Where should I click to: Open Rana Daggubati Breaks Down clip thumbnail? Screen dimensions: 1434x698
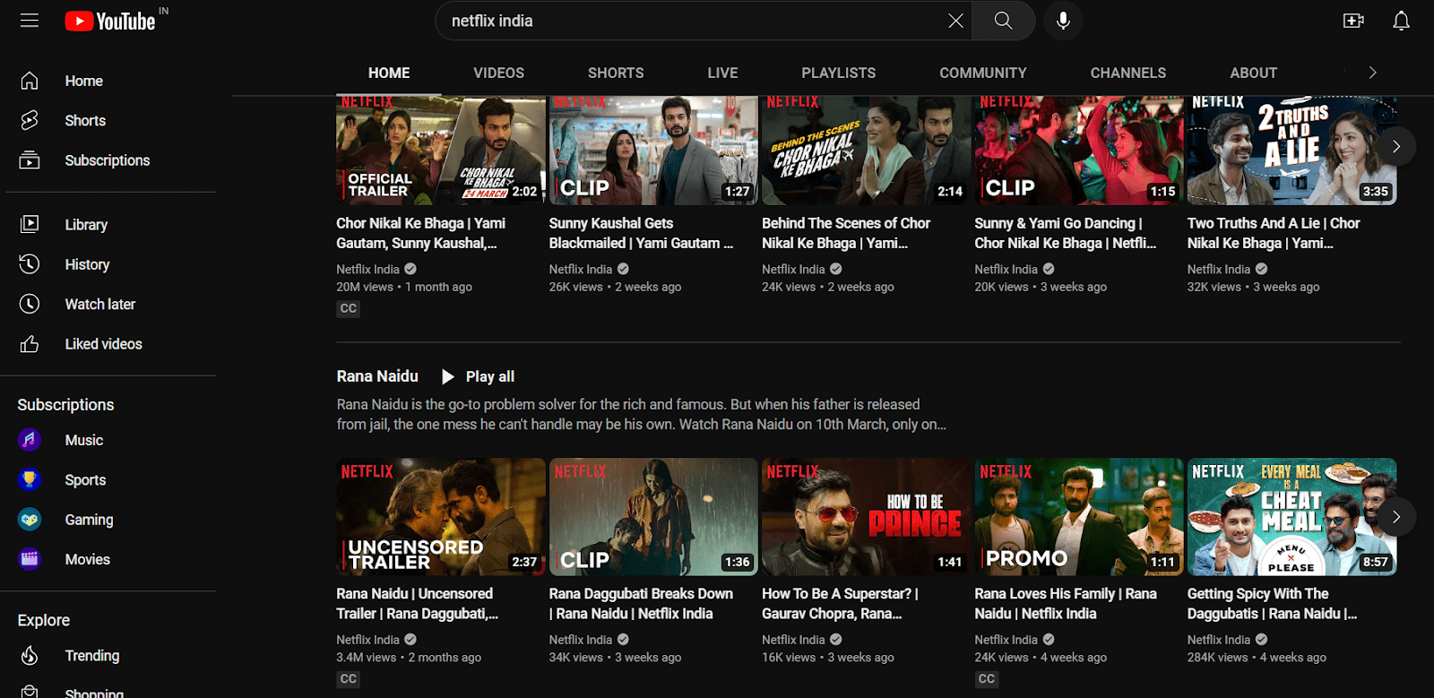(x=653, y=517)
